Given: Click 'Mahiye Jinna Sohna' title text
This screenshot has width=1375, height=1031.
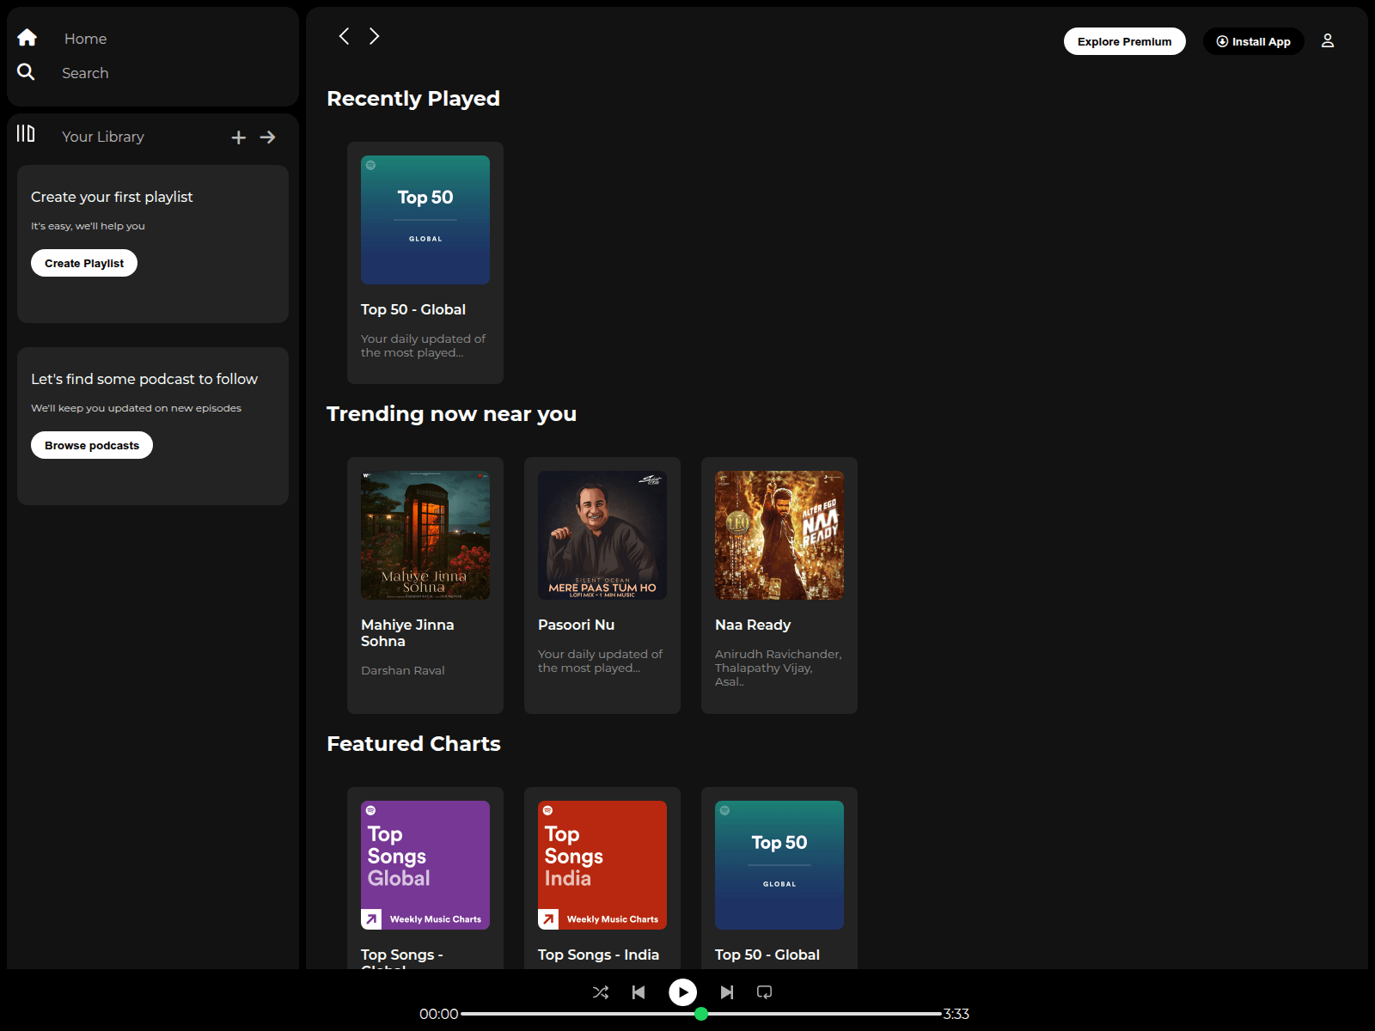Looking at the screenshot, I should pos(407,633).
